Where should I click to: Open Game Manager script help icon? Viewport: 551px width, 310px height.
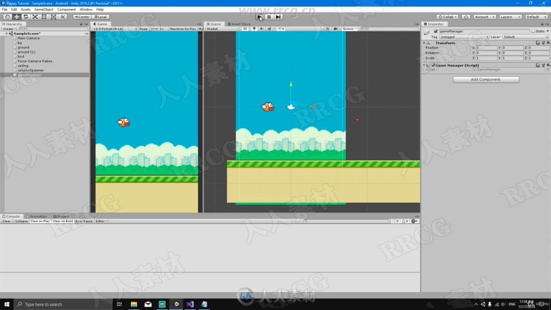(x=538, y=65)
